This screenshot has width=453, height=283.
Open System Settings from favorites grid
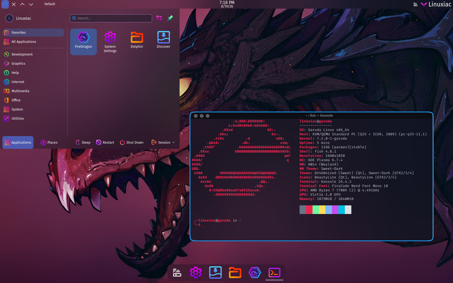click(x=110, y=42)
